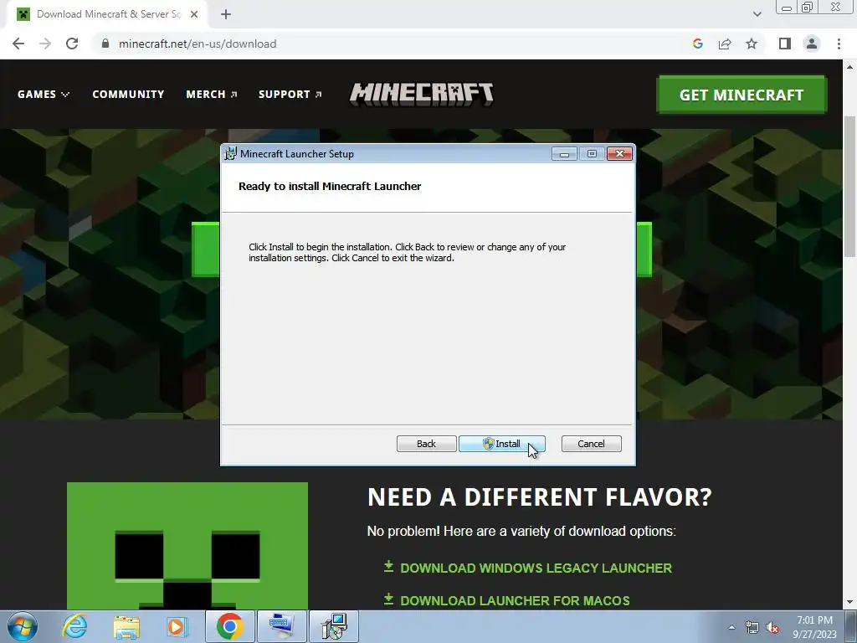The image size is (857, 643).
Task: Toggle Chrome side panel icon
Action: click(x=785, y=44)
